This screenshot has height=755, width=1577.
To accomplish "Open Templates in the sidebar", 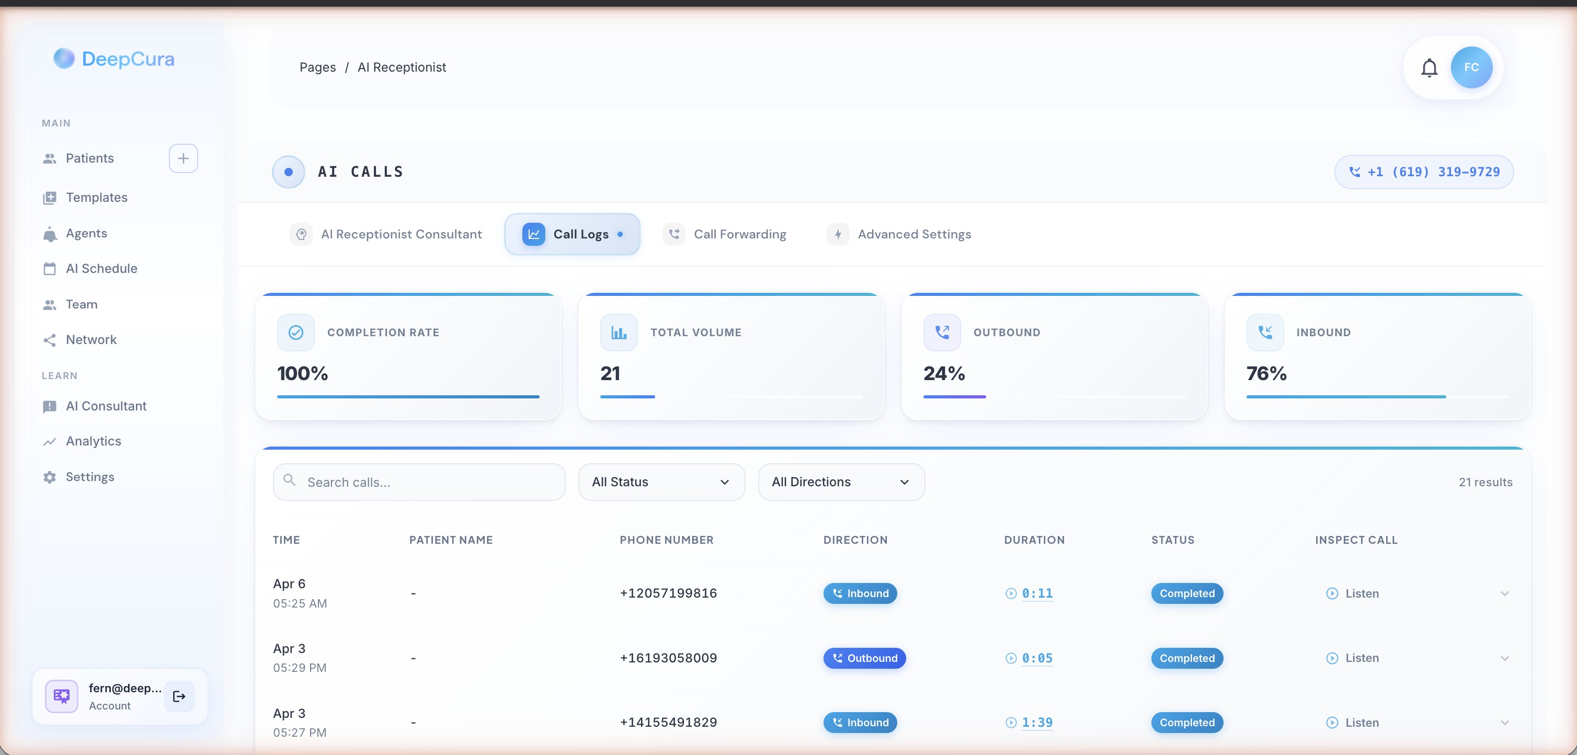I will point(97,198).
